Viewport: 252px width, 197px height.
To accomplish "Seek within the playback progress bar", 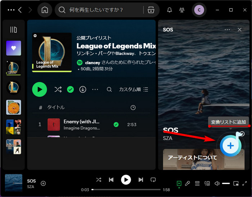I will pos(126,189).
